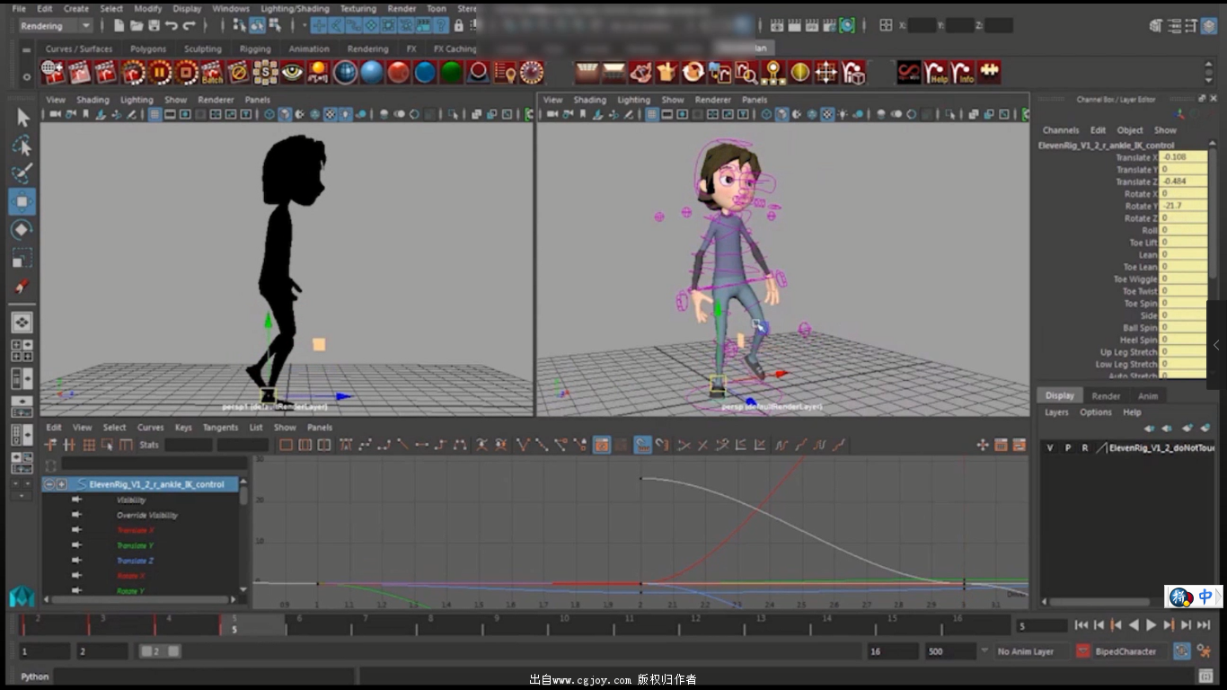
Task: Click the Python script language toggle button
Action: (34, 677)
